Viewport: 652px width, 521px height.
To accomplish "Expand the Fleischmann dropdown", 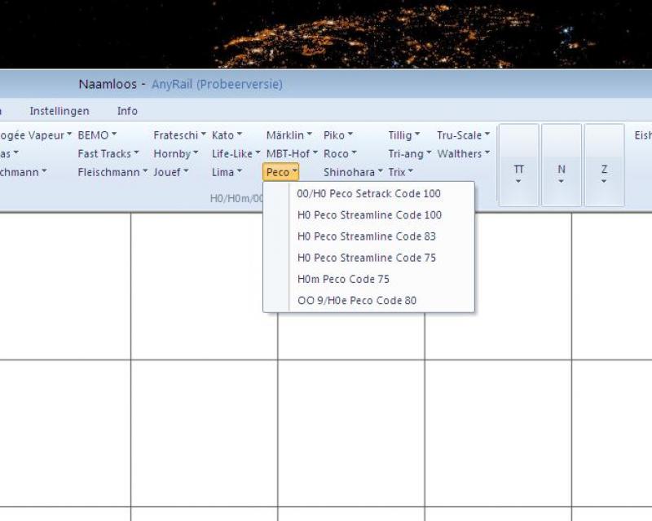I will [112, 172].
